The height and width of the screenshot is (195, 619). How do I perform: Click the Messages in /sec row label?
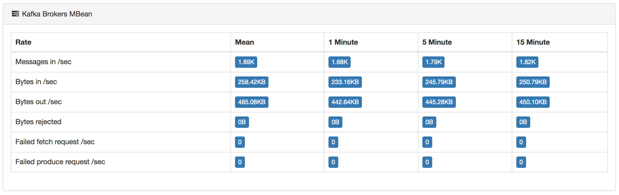tap(43, 62)
